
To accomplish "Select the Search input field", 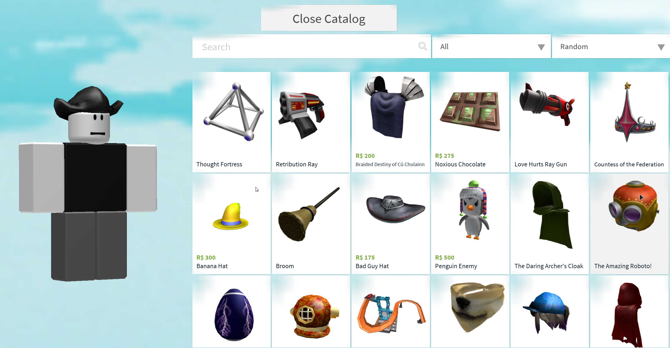I will [311, 46].
